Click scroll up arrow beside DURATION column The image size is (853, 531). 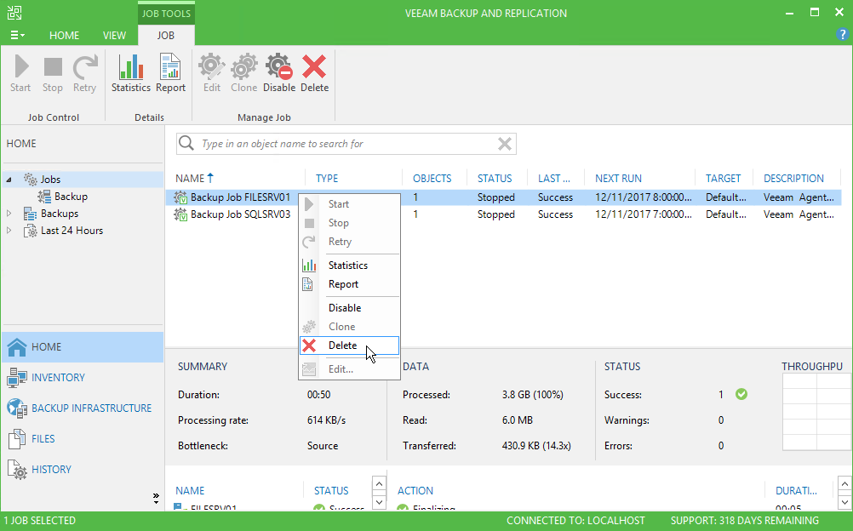[844, 483]
